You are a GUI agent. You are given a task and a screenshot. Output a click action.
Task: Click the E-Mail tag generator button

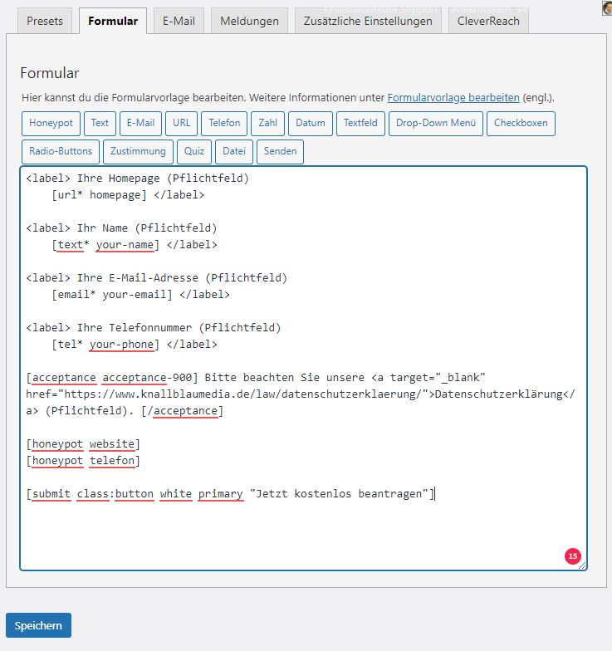click(140, 123)
